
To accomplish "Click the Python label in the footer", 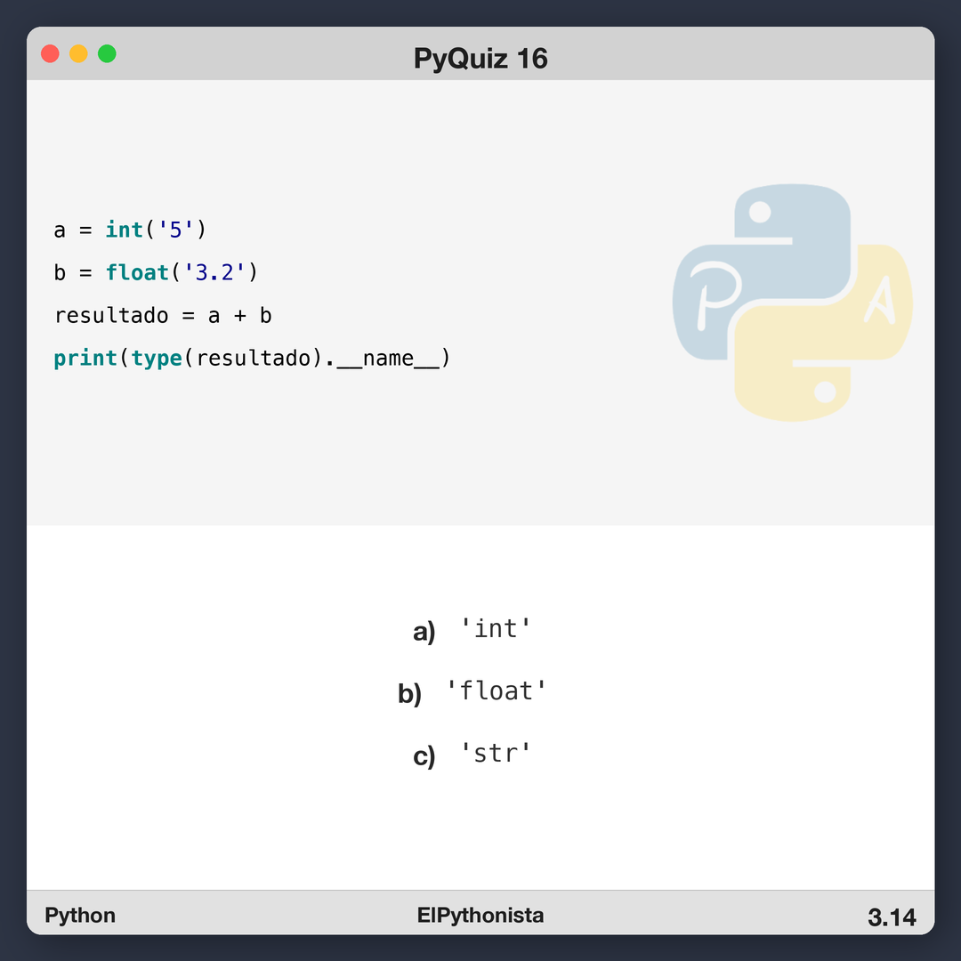I will 80,916.
